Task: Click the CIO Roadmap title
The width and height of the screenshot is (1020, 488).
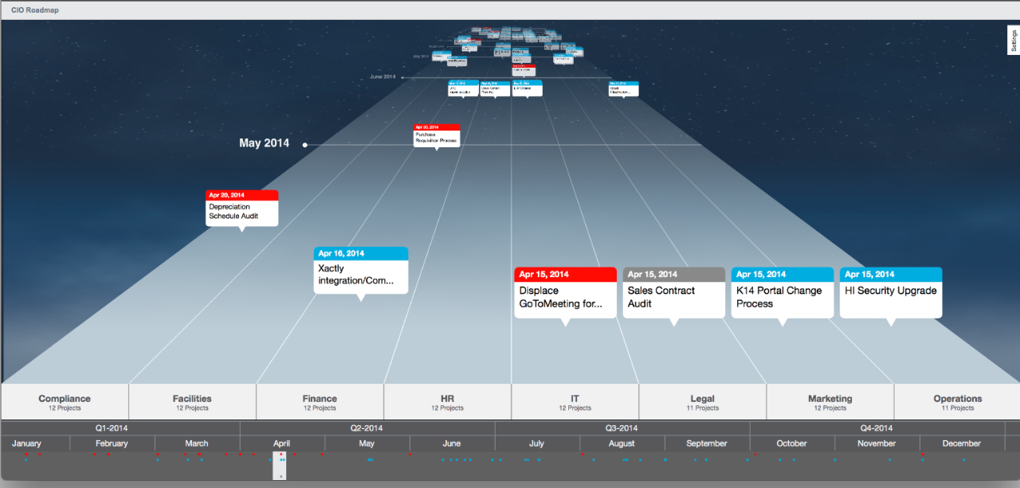Action: click(35, 10)
